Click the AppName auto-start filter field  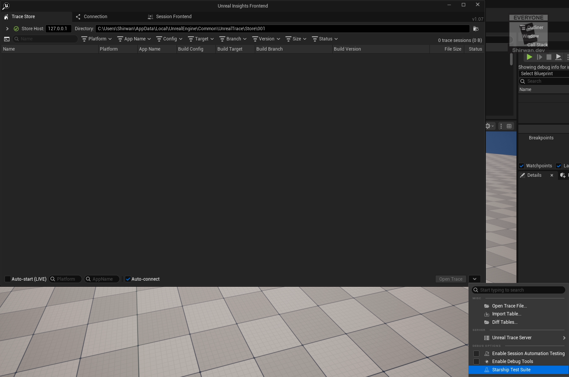(102, 279)
